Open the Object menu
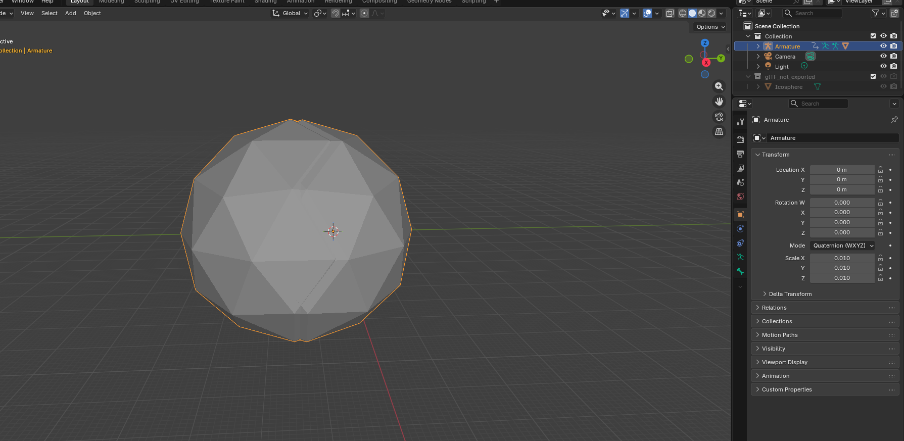904x441 pixels. click(x=92, y=13)
